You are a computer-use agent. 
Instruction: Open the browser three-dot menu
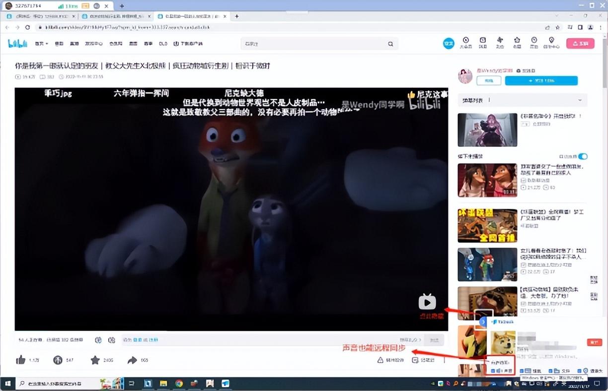coord(601,27)
